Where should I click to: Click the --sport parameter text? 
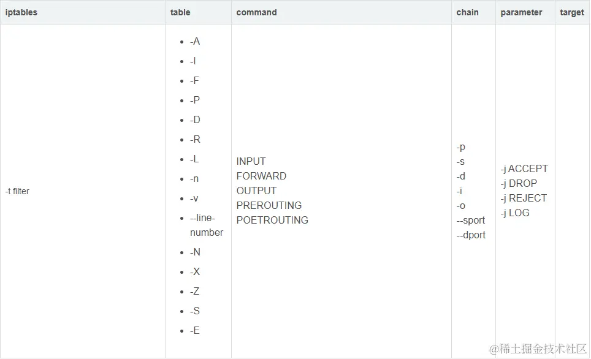471,221
